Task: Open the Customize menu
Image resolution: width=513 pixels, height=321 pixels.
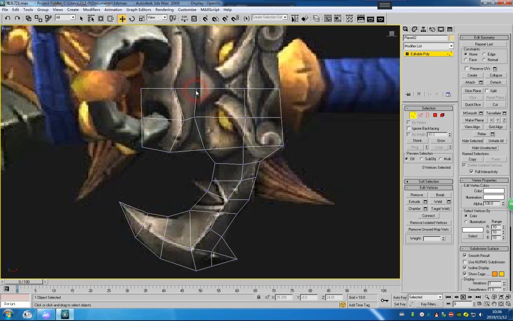Action: (x=187, y=10)
